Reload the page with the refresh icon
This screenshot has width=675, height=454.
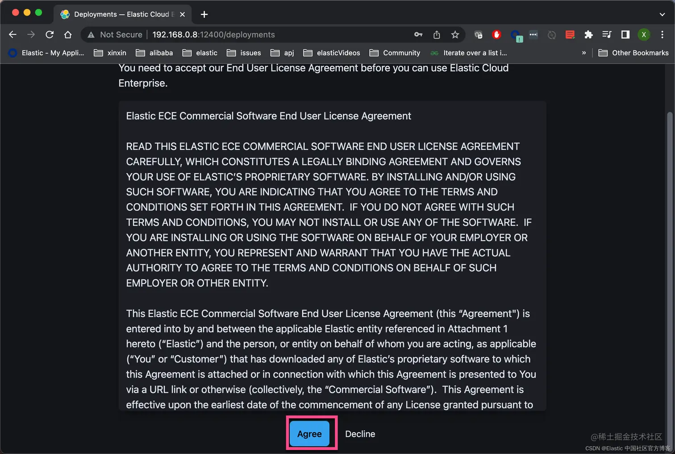50,34
